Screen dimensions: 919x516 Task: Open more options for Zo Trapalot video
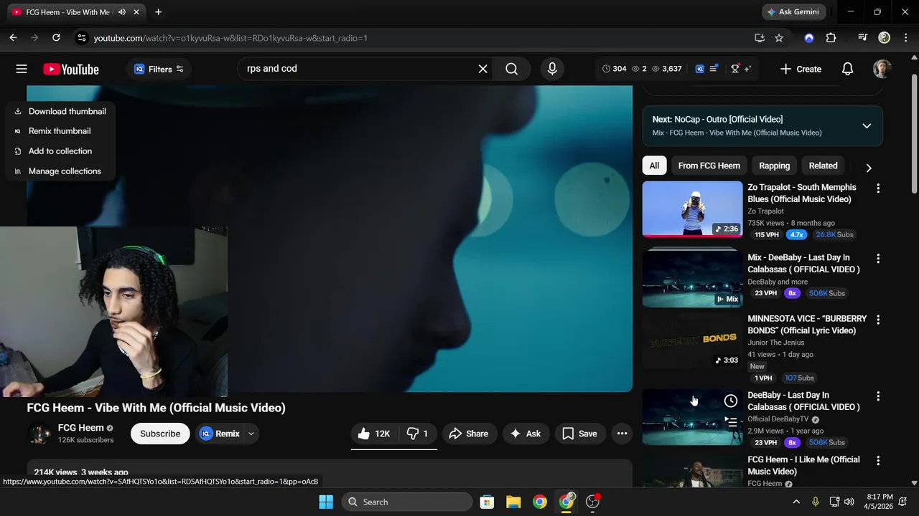click(877, 188)
